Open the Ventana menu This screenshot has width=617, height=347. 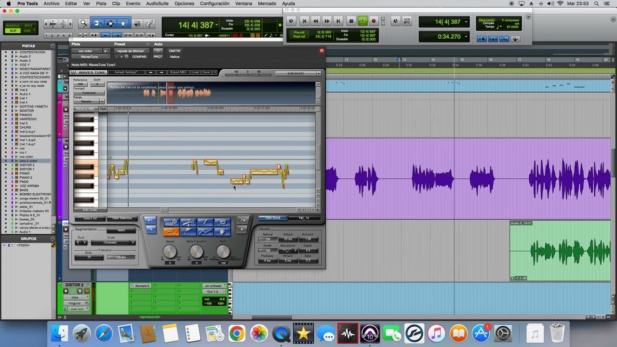click(x=244, y=3)
